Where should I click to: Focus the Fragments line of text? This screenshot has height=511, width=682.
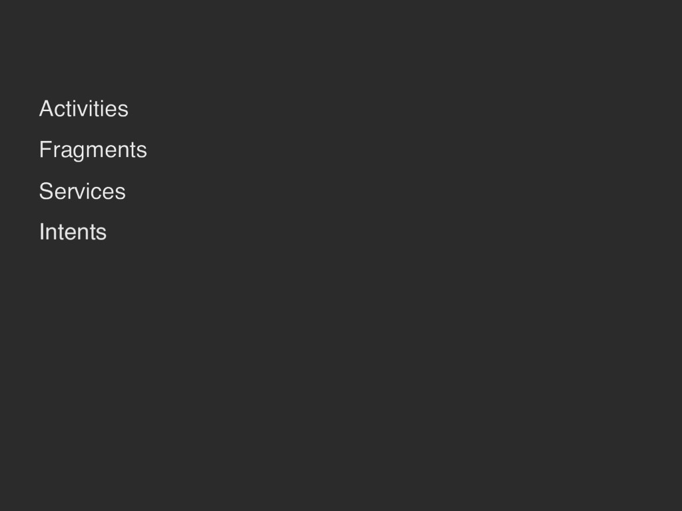click(93, 150)
